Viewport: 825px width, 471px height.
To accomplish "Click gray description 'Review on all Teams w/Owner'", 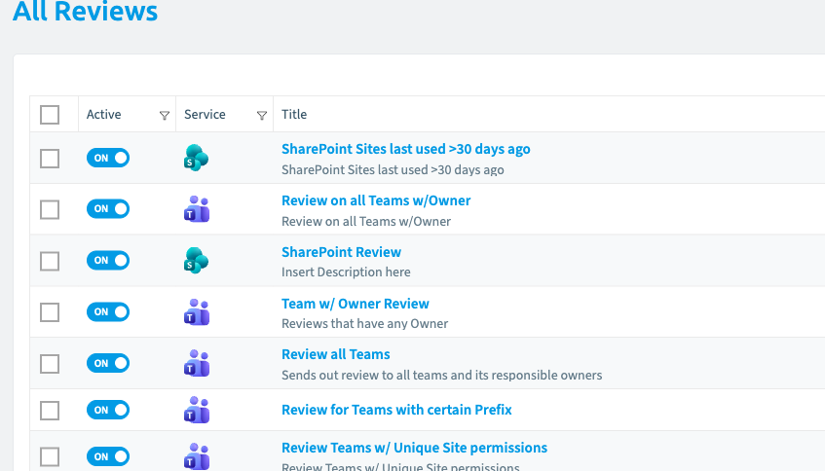I will (x=366, y=221).
